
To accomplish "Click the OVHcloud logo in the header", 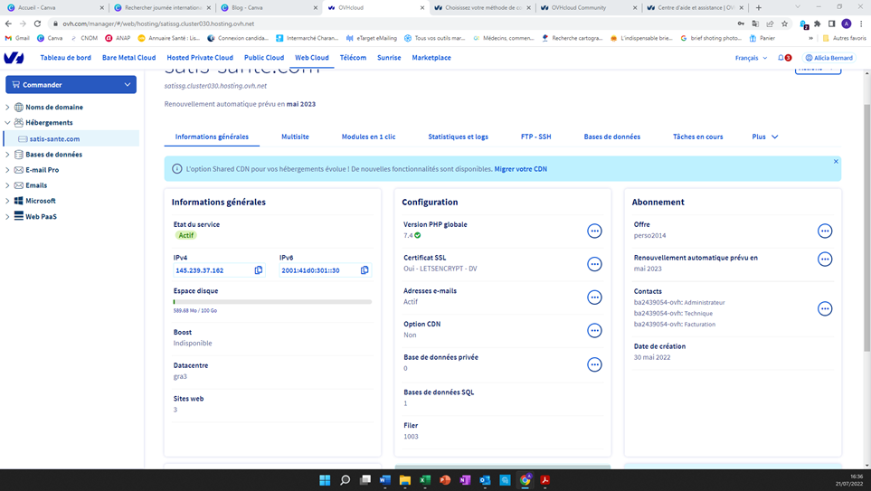I will pyautogui.click(x=14, y=58).
